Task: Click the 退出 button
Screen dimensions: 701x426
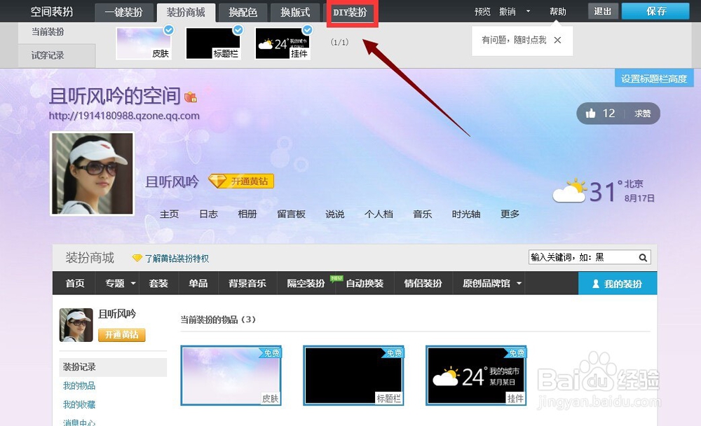Action: 603,11
